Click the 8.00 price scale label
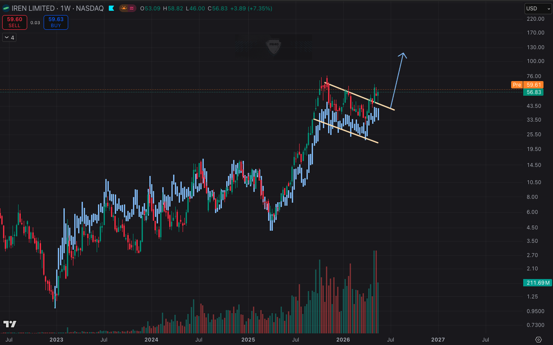Screen dimensions: 553x345 (x=532, y=197)
